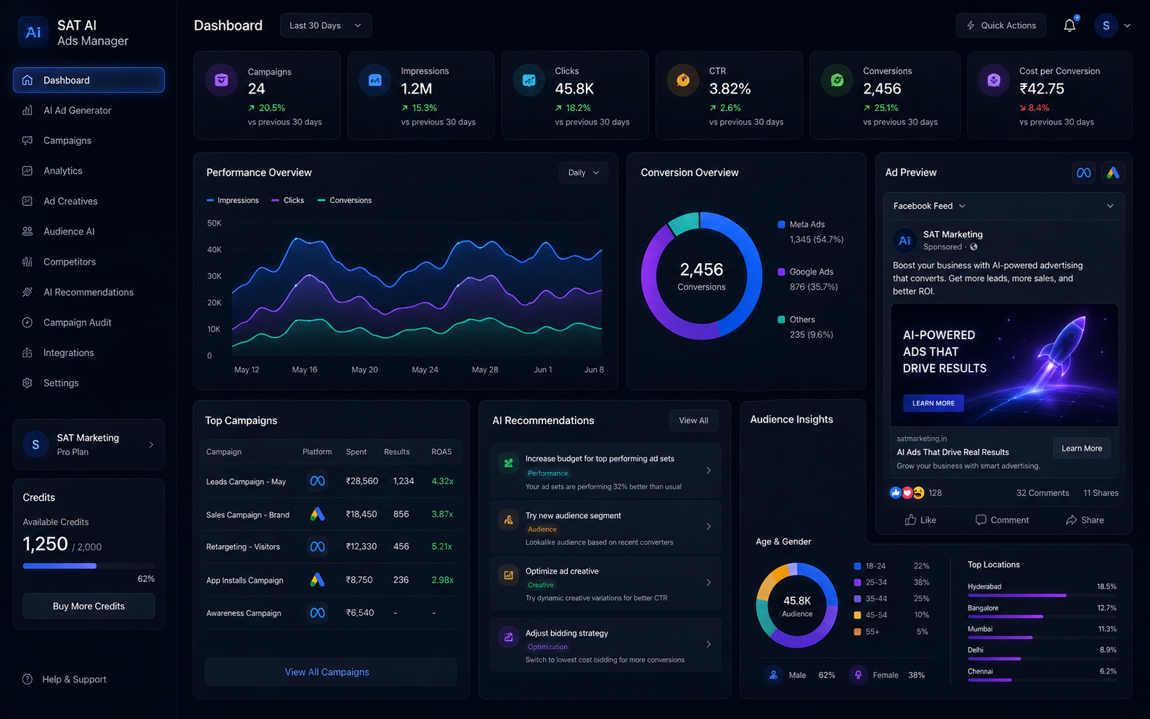Click the Campaigns stat card icon

point(221,80)
